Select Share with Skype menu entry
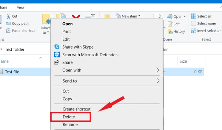This screenshot has width=222, height=130. click(x=78, y=47)
